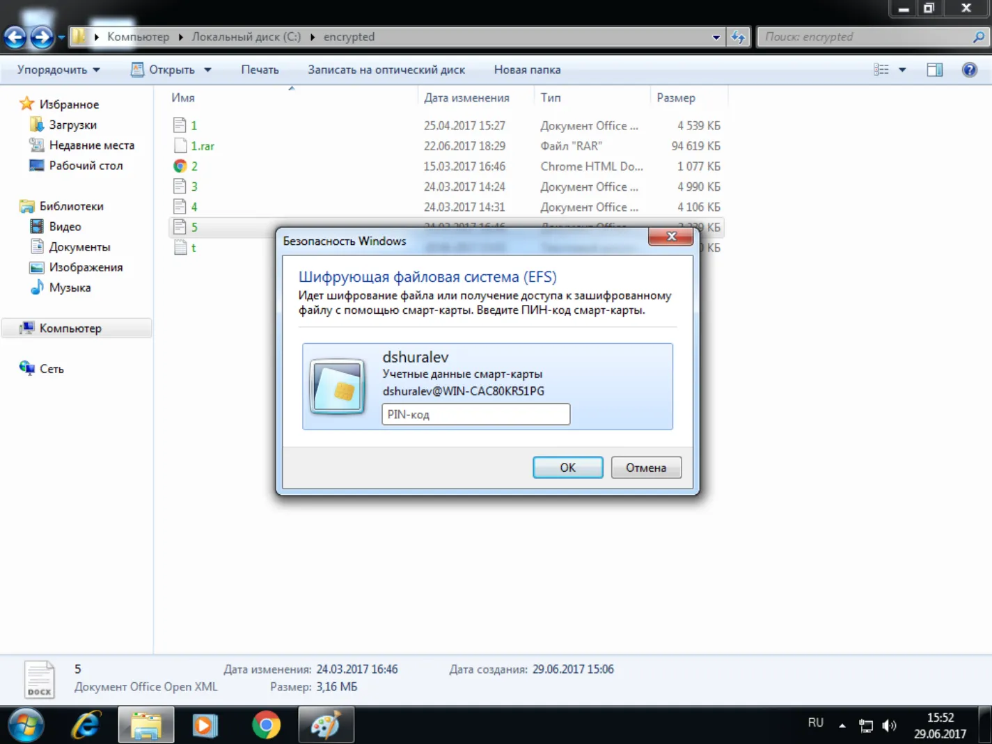Toggle the preview pane icon
992x744 pixels.
coord(934,70)
